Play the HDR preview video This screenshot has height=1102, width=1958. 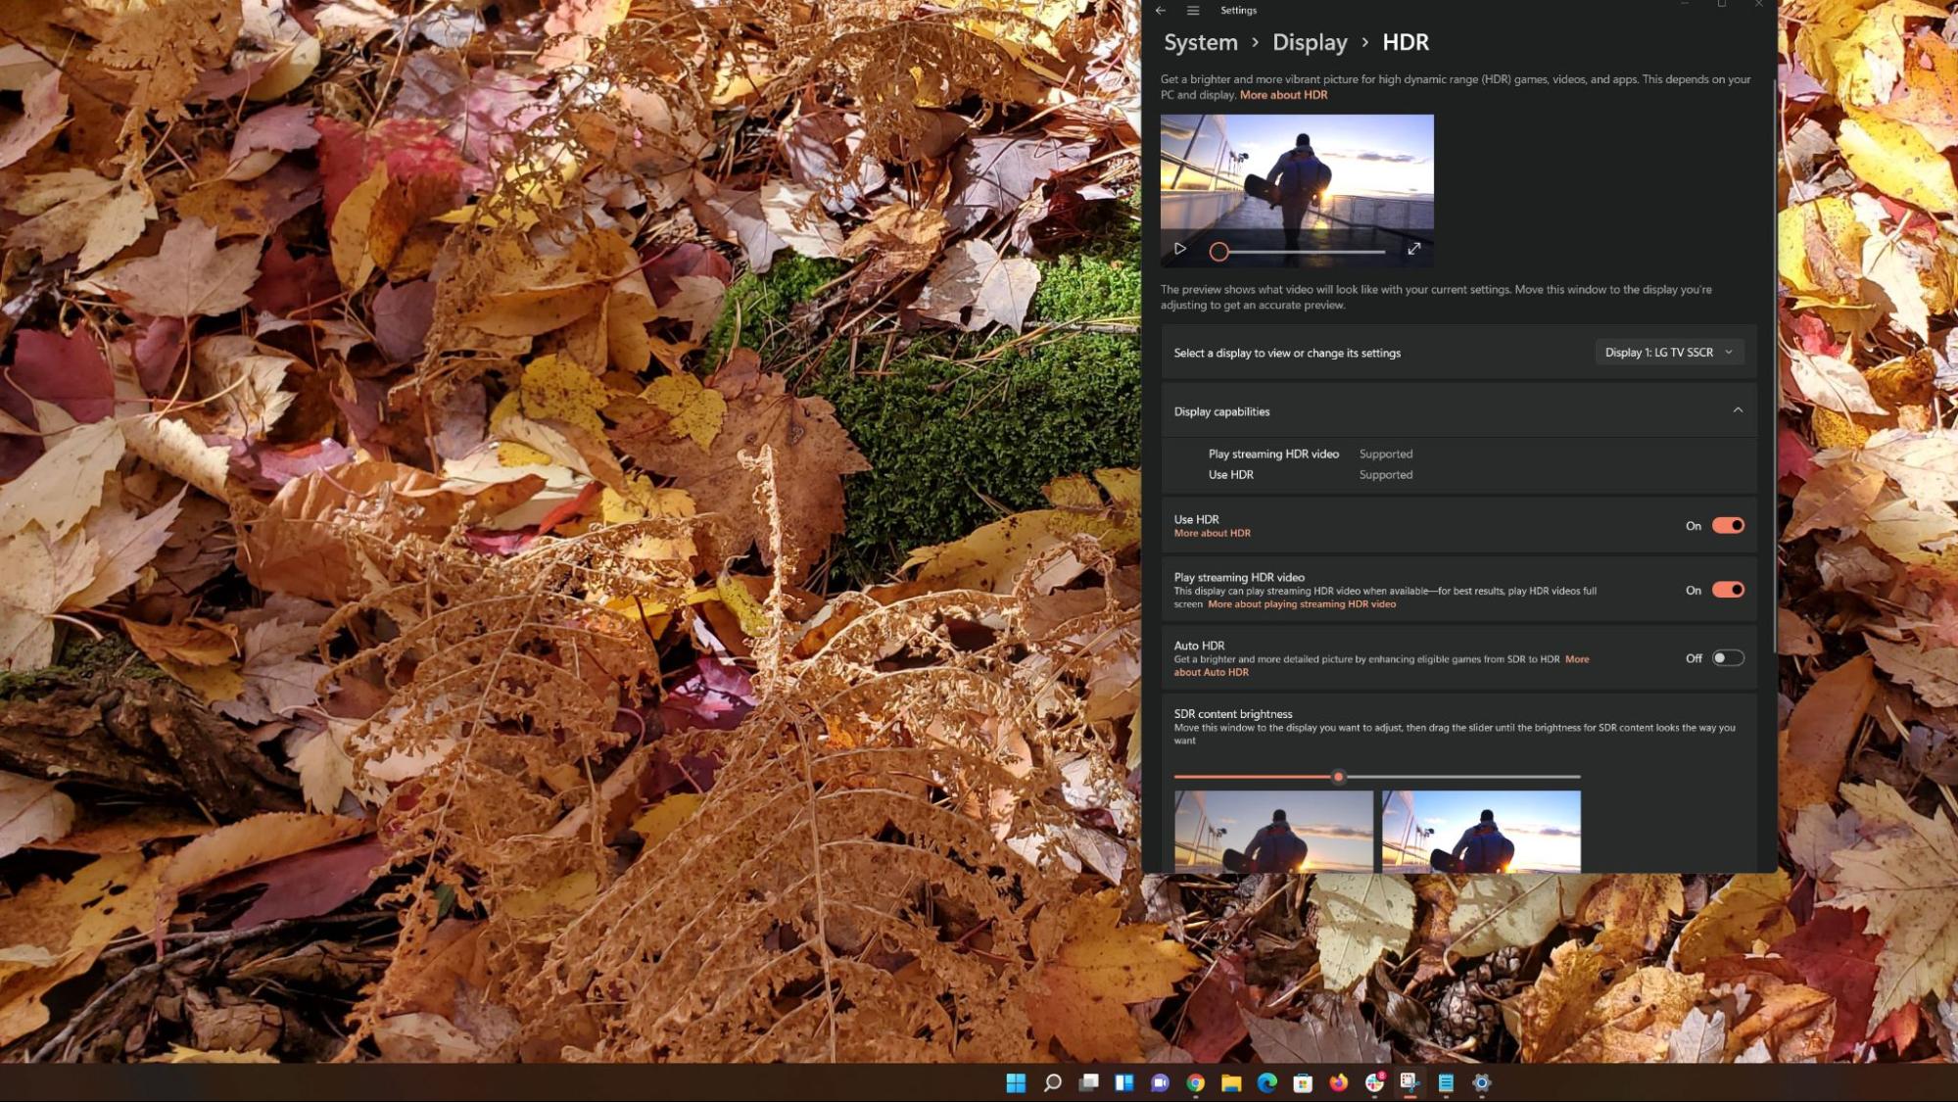click(x=1181, y=250)
